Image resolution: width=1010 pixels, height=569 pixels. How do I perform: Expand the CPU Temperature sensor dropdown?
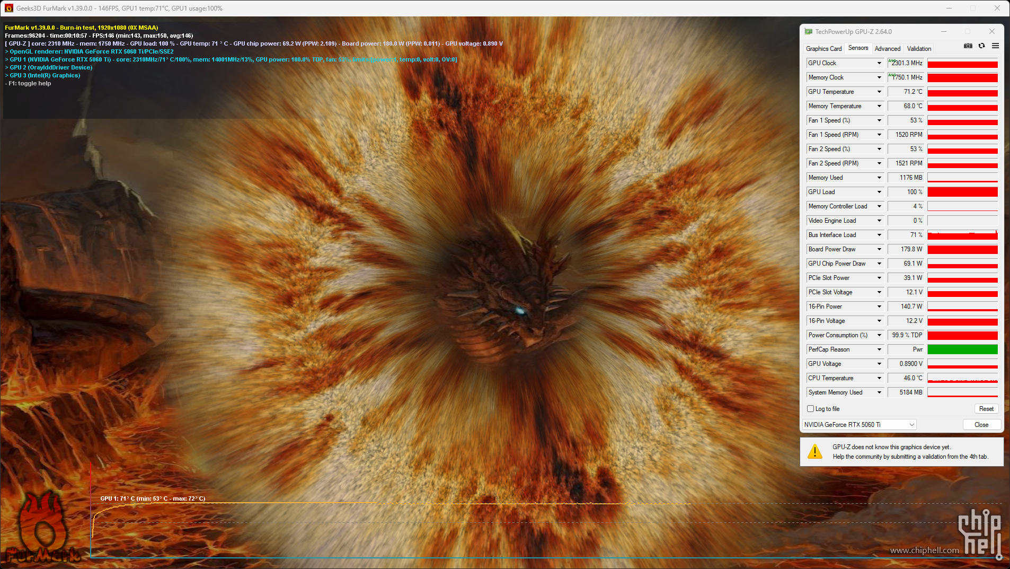[x=879, y=378]
